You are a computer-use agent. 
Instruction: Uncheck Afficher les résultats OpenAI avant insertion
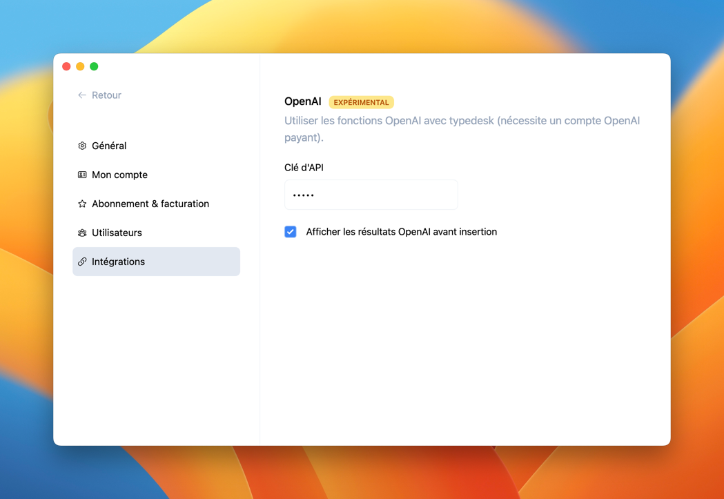(x=291, y=232)
